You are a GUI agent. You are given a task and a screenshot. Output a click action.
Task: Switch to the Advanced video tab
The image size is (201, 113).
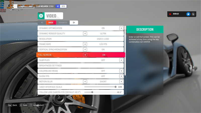click(x=63, y=23)
